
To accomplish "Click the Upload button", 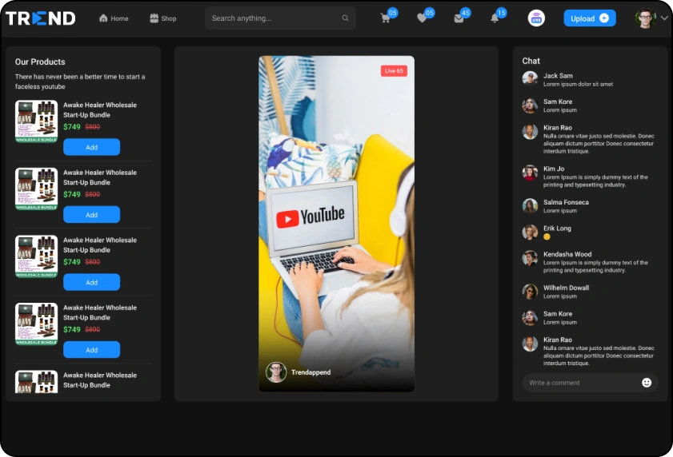I will pyautogui.click(x=589, y=18).
